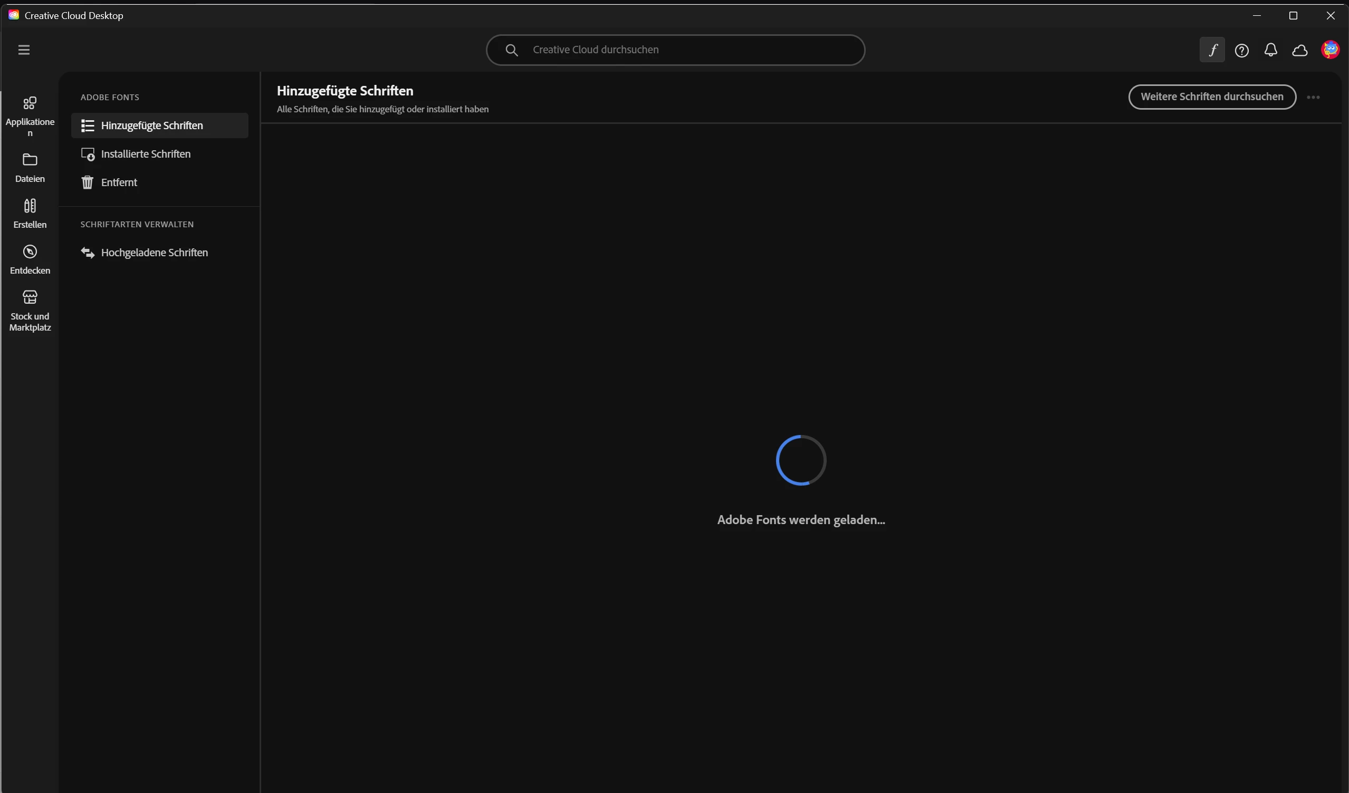Open the hamburger menu
Viewport: 1349px width, 793px height.
tap(24, 50)
